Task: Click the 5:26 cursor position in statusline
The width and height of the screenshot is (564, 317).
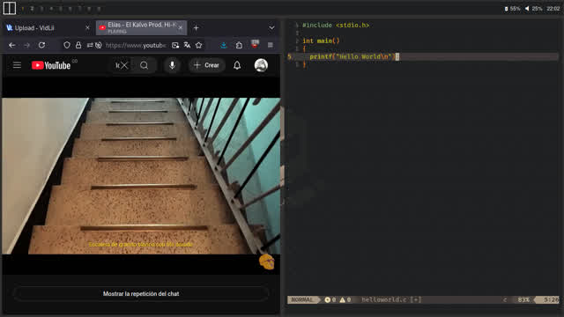Action: coord(551,299)
